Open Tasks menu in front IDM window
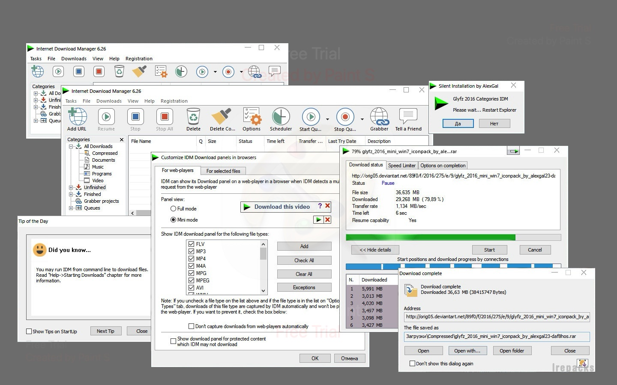 pyautogui.click(x=71, y=101)
